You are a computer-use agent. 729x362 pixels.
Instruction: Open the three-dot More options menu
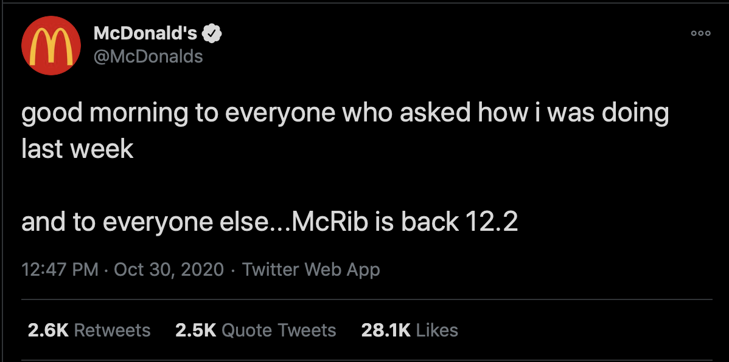(700, 34)
